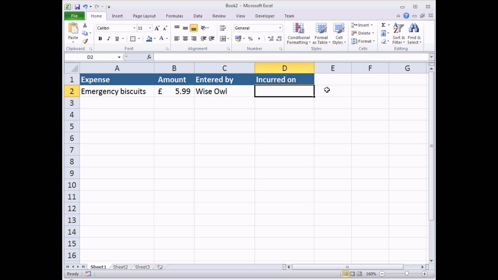Apply Percent Style
Viewport: 498px width, 280px height.
click(x=250, y=38)
